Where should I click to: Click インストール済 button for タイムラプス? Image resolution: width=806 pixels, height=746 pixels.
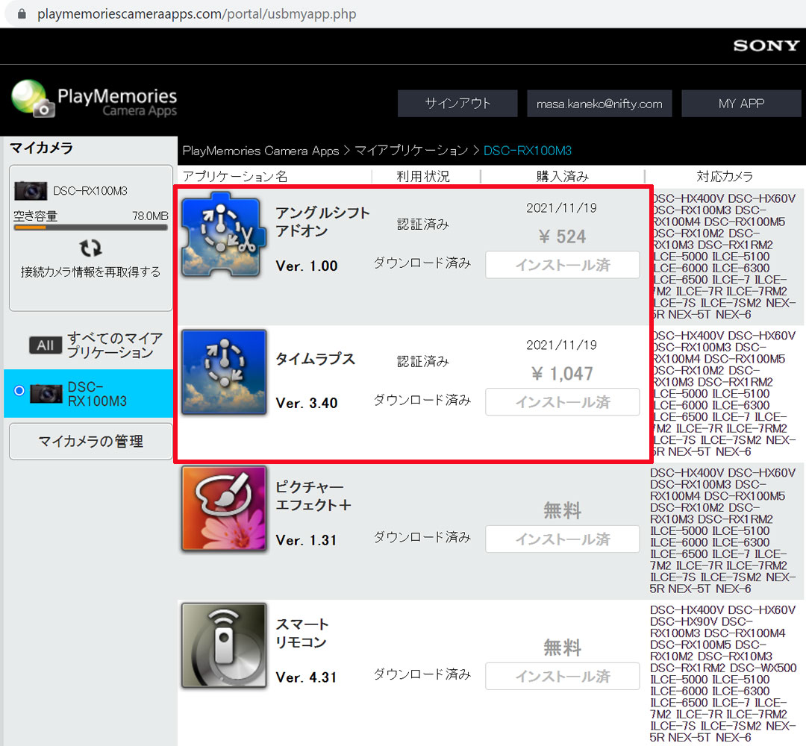[563, 402]
